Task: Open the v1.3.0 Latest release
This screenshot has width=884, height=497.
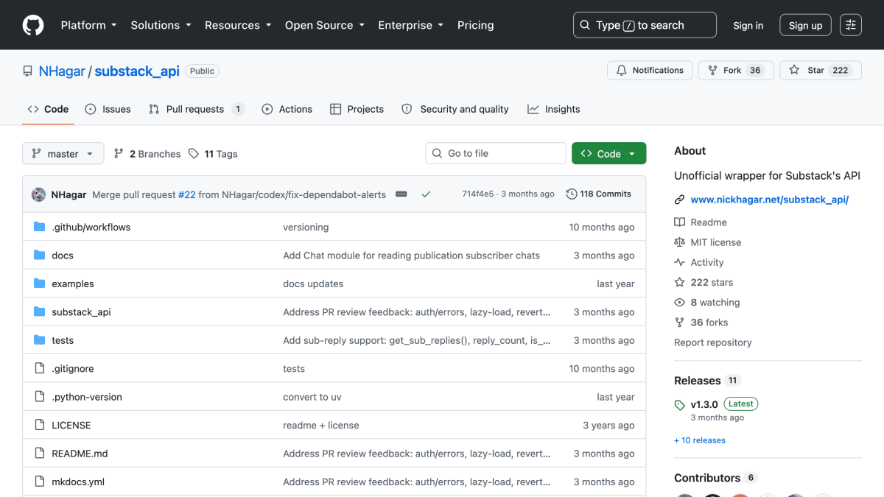Action: click(x=716, y=404)
